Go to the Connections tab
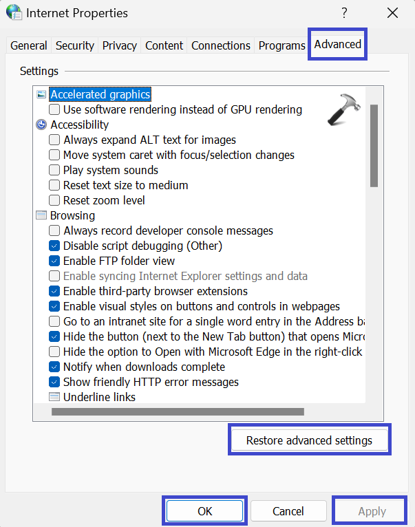Image resolution: width=415 pixels, height=527 pixels. [221, 45]
